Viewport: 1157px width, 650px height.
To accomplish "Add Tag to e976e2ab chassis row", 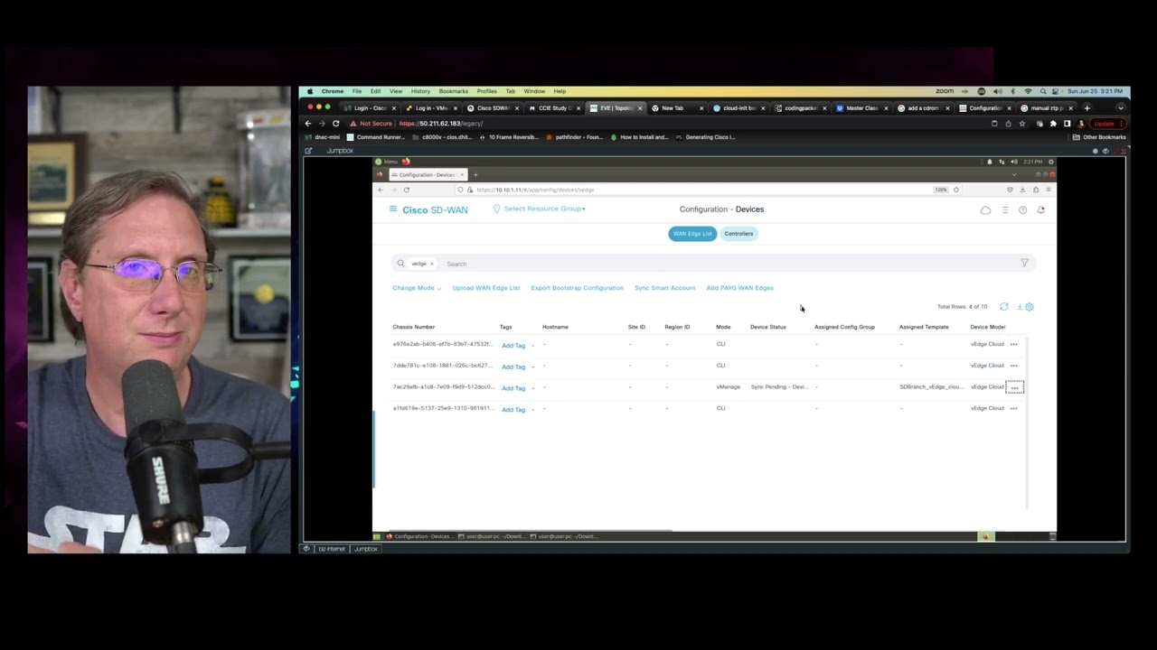I will [x=513, y=345].
